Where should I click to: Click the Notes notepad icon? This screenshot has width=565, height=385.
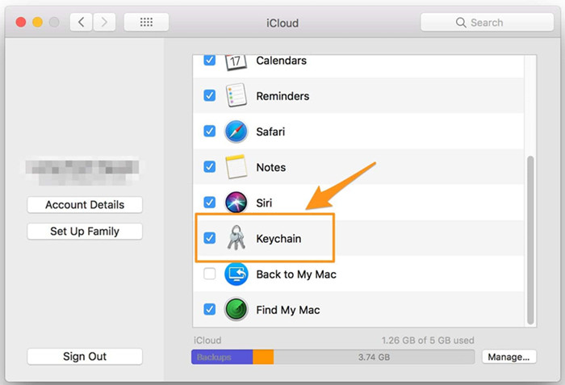pos(236,167)
